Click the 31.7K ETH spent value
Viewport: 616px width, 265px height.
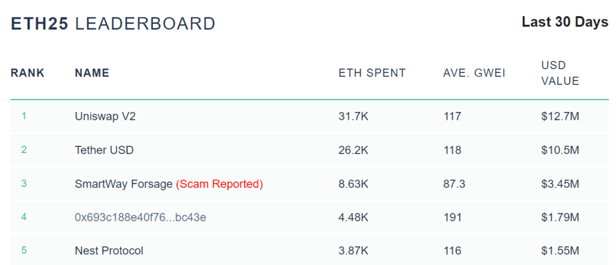click(354, 116)
